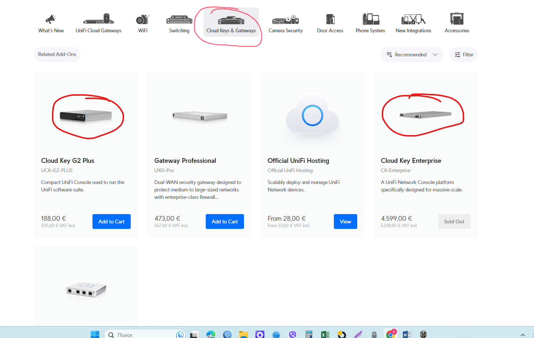Open the What's New category
Image resolution: width=534 pixels, height=338 pixels.
(51, 23)
